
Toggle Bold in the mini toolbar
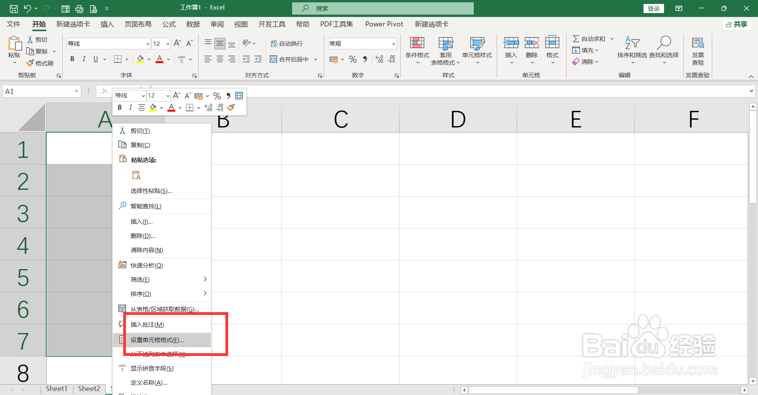[120, 107]
